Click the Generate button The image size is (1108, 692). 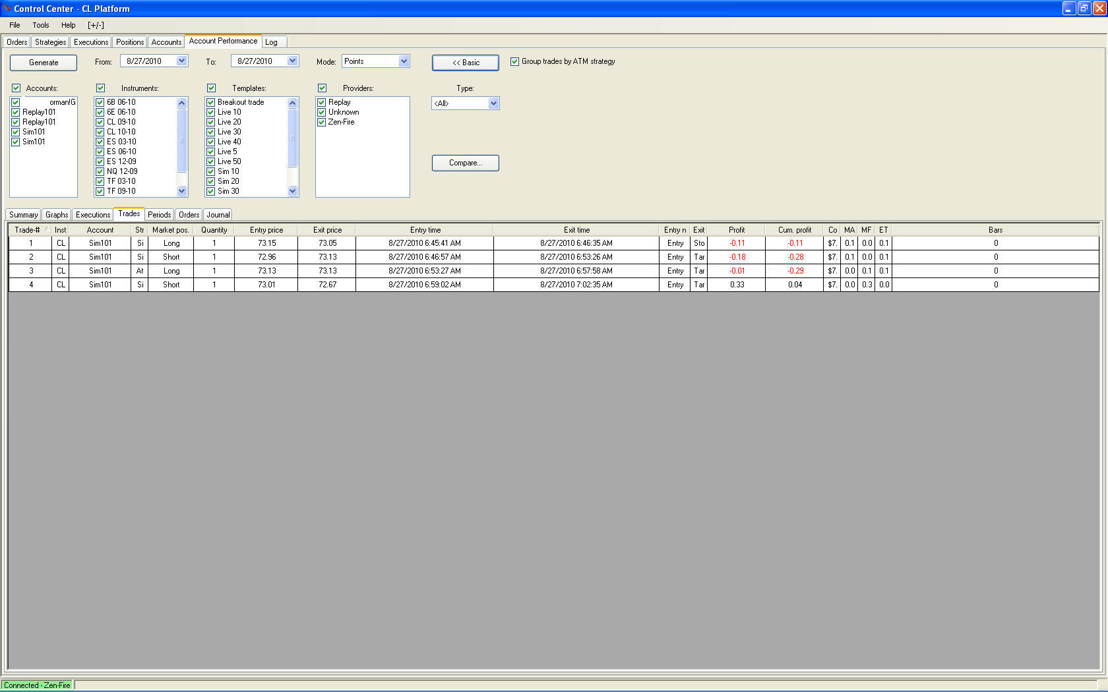44,63
